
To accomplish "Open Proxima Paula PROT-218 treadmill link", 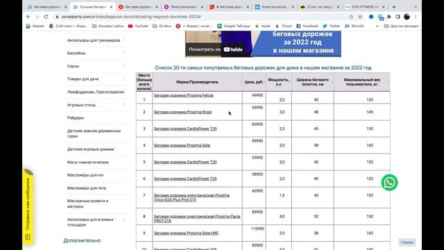I will [x=197, y=219].
